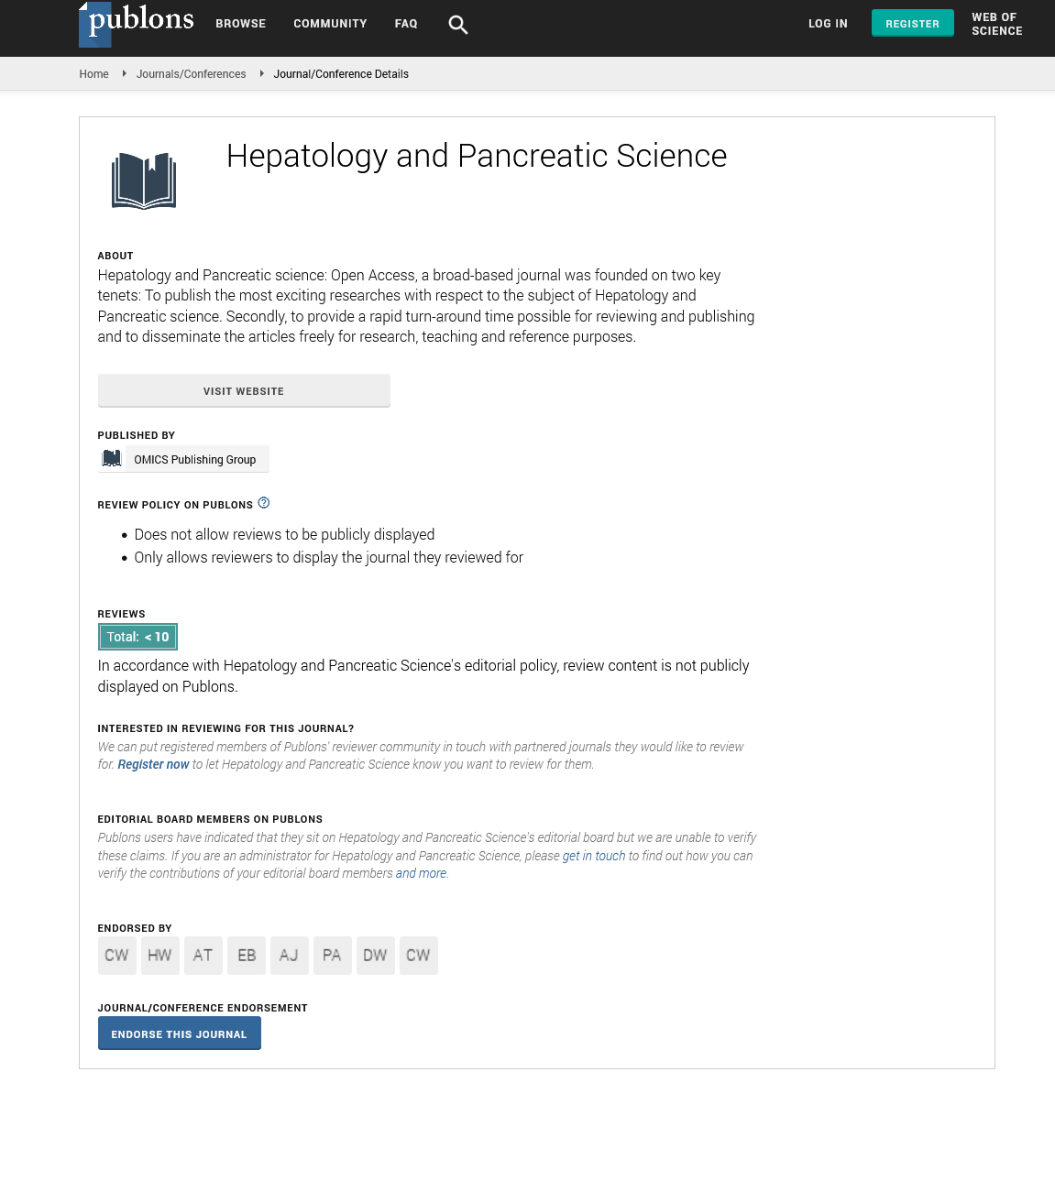Click the Register button
Image resolution: width=1055 pixels, height=1181 pixels.
tap(912, 24)
